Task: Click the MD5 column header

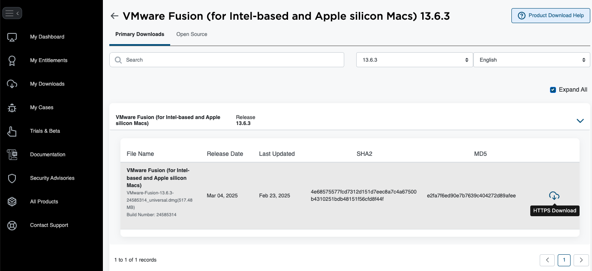Action: click(480, 154)
